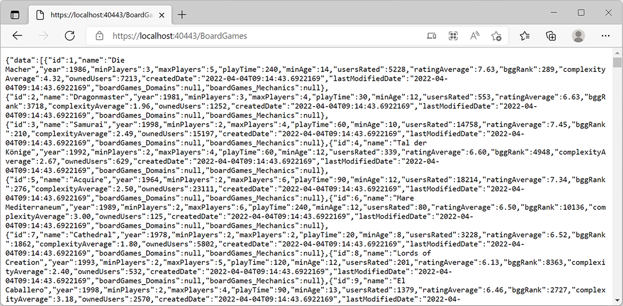
Task: Click the scrollbar up arrow
Action: pos(617,52)
